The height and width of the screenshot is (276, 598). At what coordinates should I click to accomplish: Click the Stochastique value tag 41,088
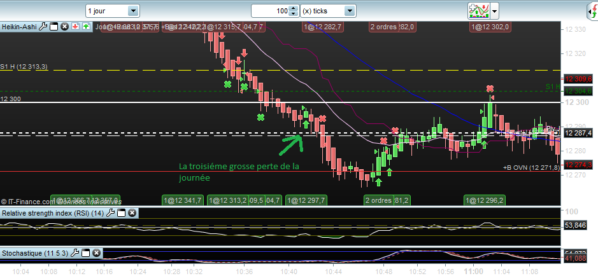click(x=574, y=258)
